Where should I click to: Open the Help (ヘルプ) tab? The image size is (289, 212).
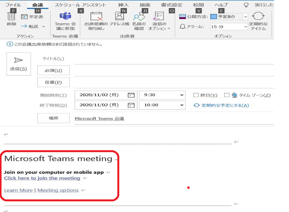pos(221,5)
